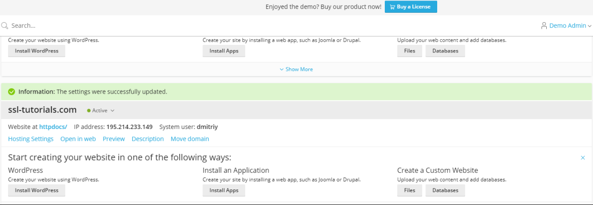593x205 pixels.
Task: Open Hosting Settings link
Action: pyautogui.click(x=31, y=139)
